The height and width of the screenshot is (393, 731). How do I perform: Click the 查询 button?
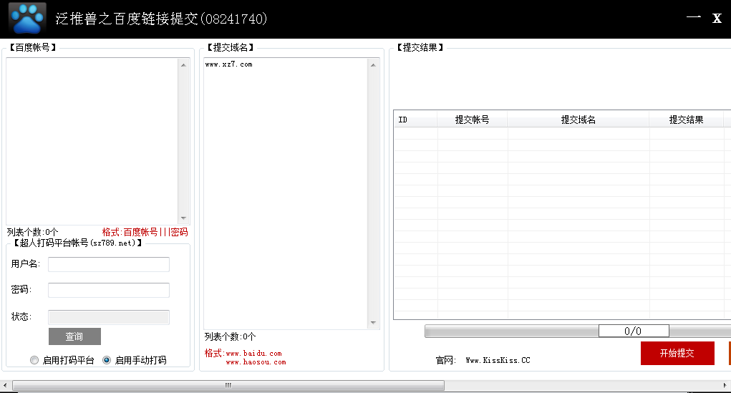[x=74, y=336]
